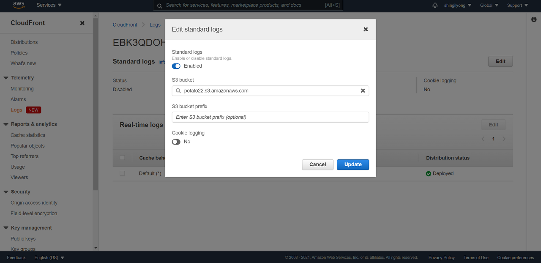541x263 pixels.
Task: Go to the previous page arrow in Real-time logs
Action: 483,139
